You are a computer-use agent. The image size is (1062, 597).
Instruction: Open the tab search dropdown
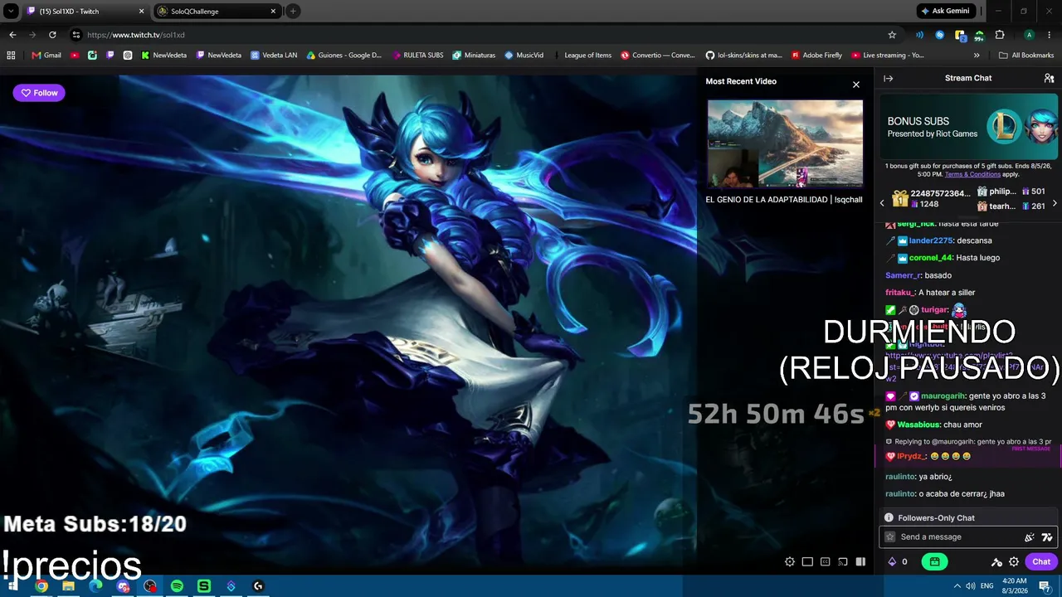(x=11, y=11)
